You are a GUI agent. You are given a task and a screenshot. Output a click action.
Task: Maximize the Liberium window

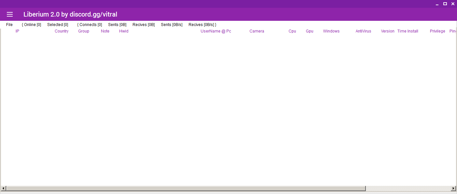pyautogui.click(x=445, y=4)
